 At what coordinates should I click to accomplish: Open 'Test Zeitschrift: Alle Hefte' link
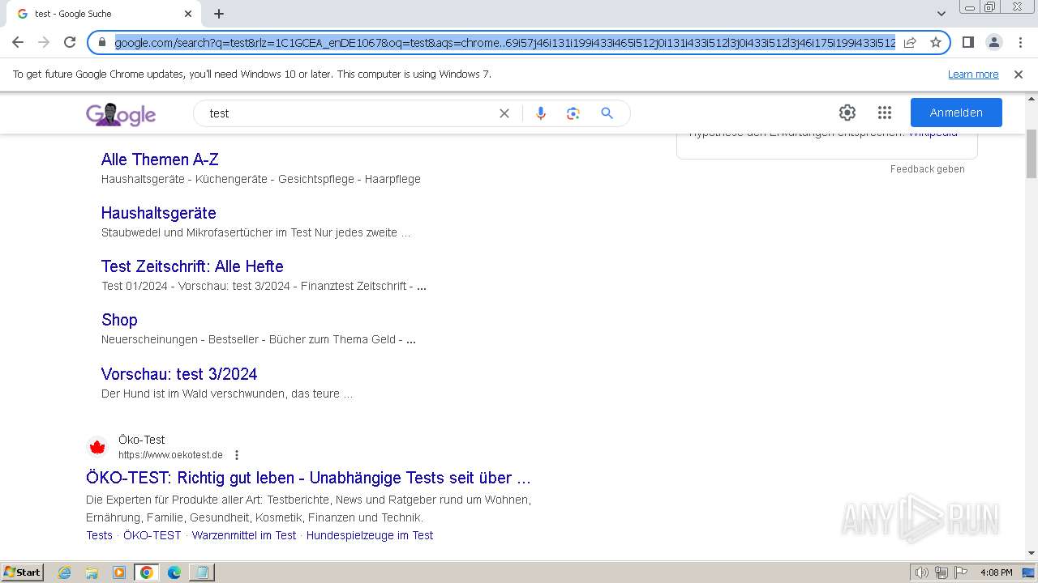(192, 266)
